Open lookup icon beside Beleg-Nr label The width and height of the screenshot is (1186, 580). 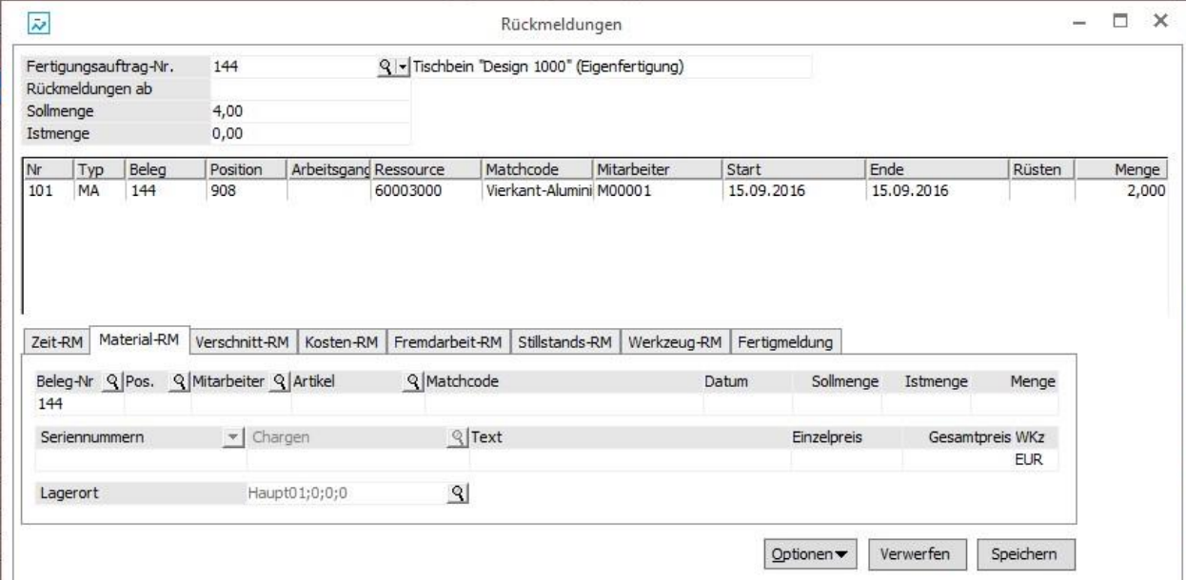pyautogui.click(x=112, y=381)
